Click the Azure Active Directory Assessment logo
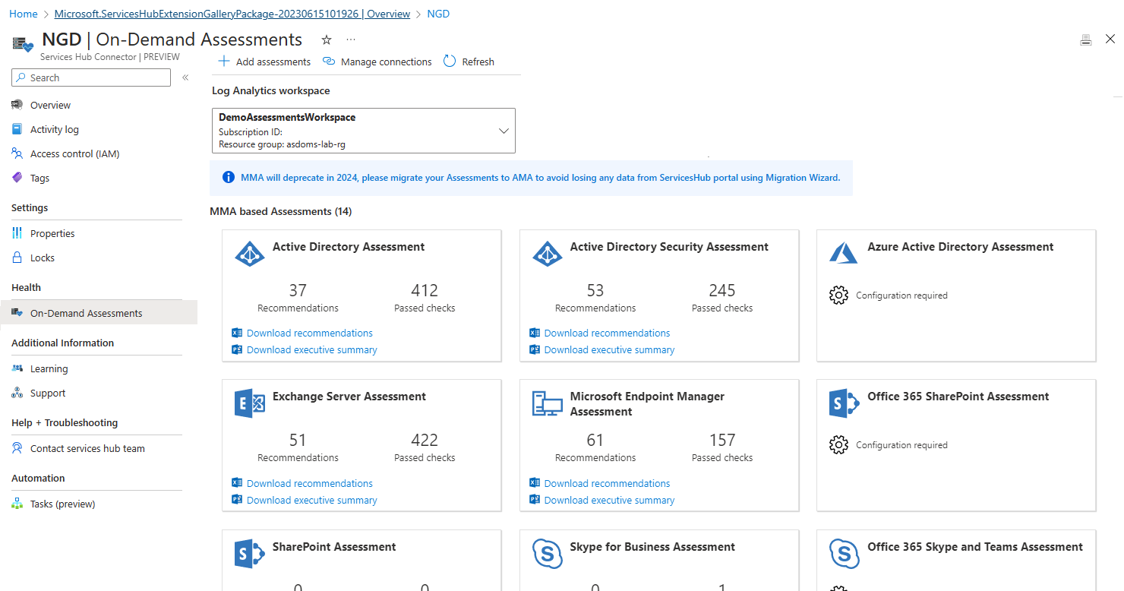The height and width of the screenshot is (591, 1124). [x=844, y=253]
